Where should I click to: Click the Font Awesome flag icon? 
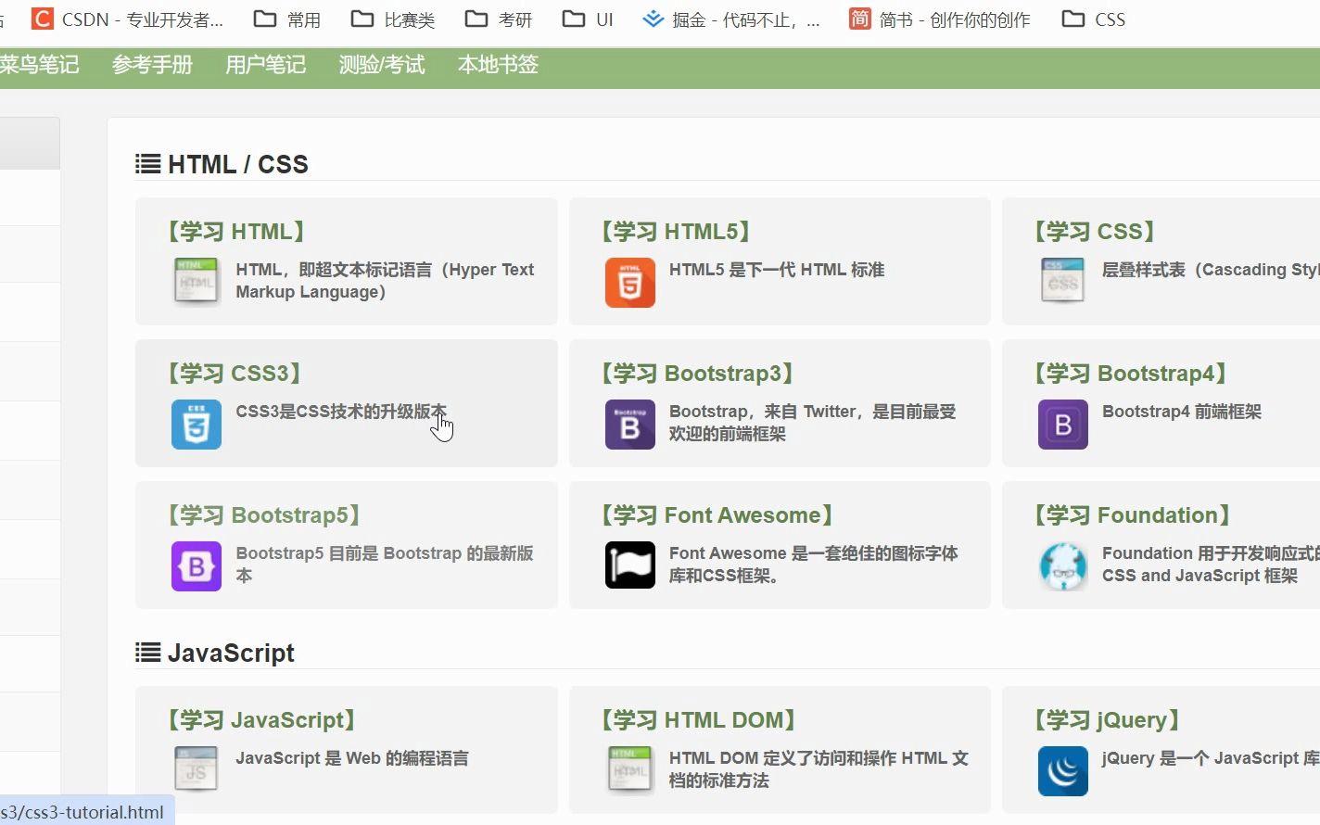(x=629, y=565)
